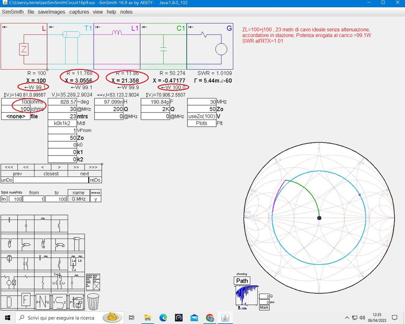
Task: Open Microsoft Edge from the taskbar
Action: pos(163,318)
